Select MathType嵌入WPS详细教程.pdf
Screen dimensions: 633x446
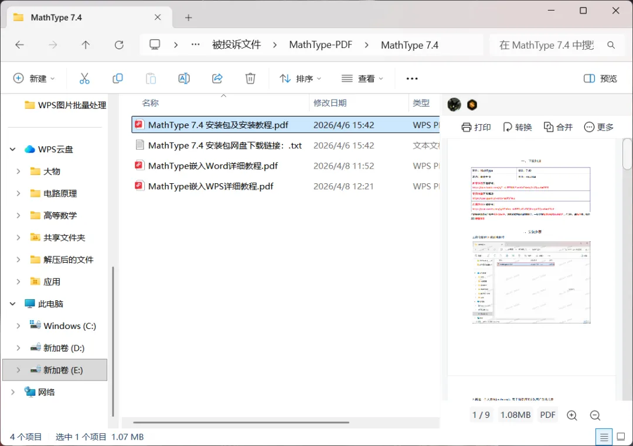pyautogui.click(x=285, y=186)
